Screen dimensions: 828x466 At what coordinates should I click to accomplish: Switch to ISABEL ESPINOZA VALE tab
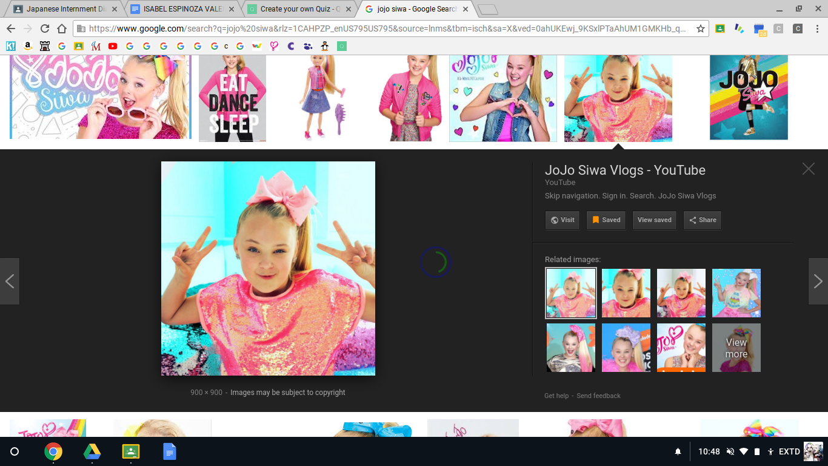click(x=182, y=9)
